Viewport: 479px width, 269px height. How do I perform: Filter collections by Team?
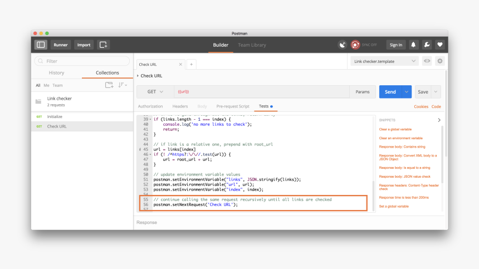point(57,85)
